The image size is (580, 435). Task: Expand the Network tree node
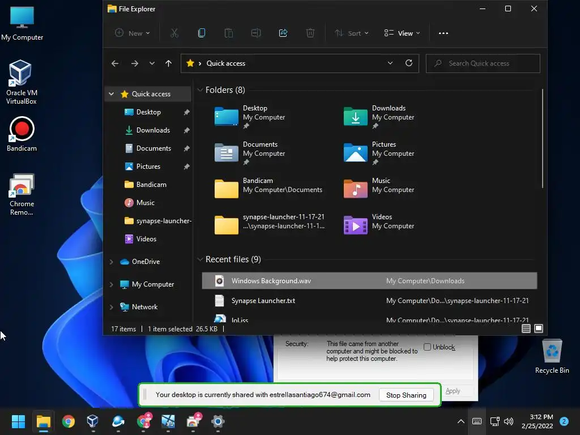pos(112,307)
